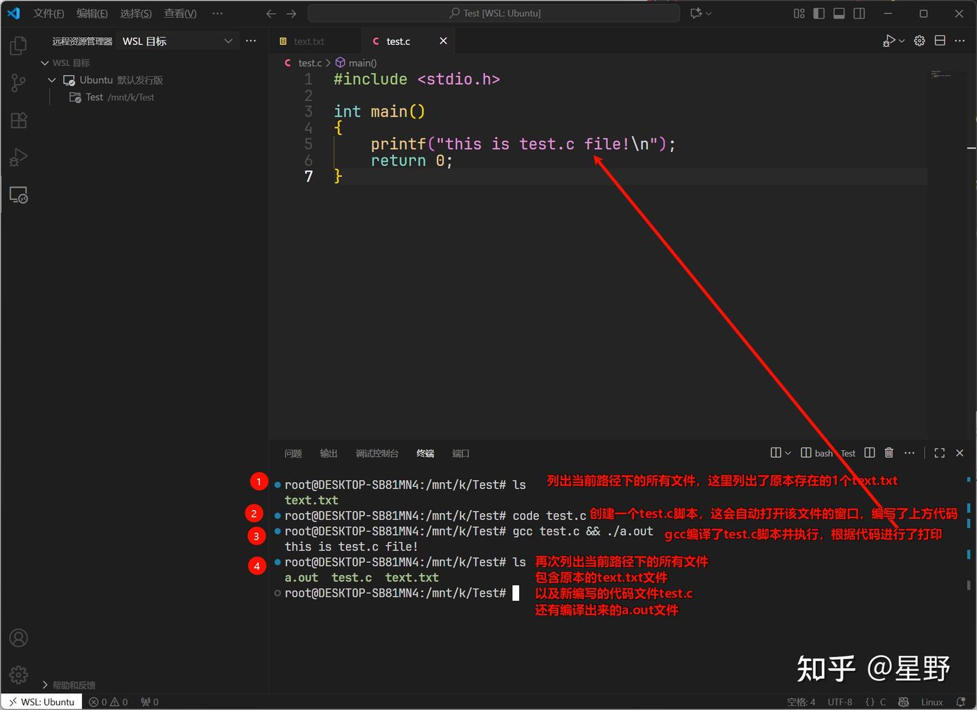Collapse the Ubuntu tree node

pyautogui.click(x=52, y=80)
